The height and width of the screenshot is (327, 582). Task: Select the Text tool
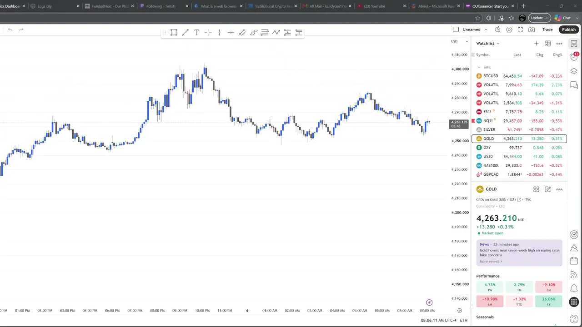(x=196, y=32)
